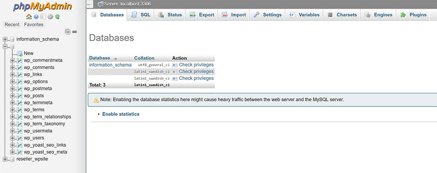The width and height of the screenshot is (437, 173).
Task: Open information_schema link in Databases table
Action: [x=110, y=65]
